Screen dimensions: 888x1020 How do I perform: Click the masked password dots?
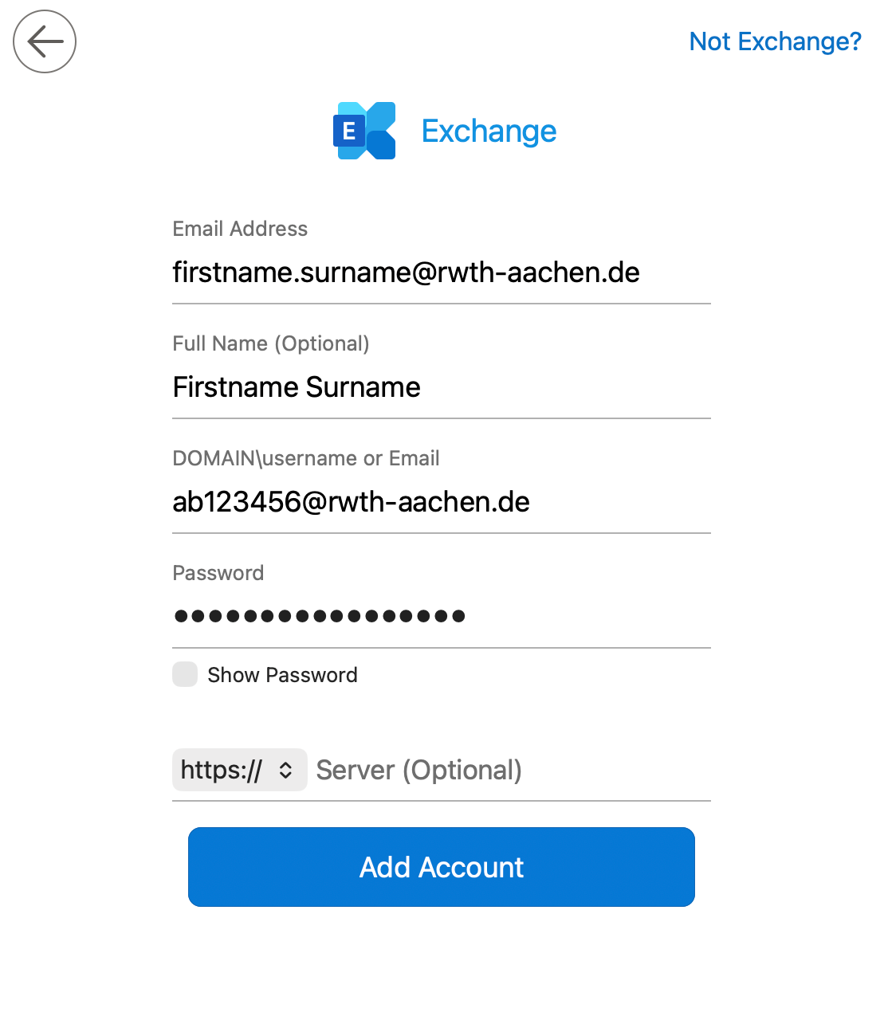[x=320, y=616]
